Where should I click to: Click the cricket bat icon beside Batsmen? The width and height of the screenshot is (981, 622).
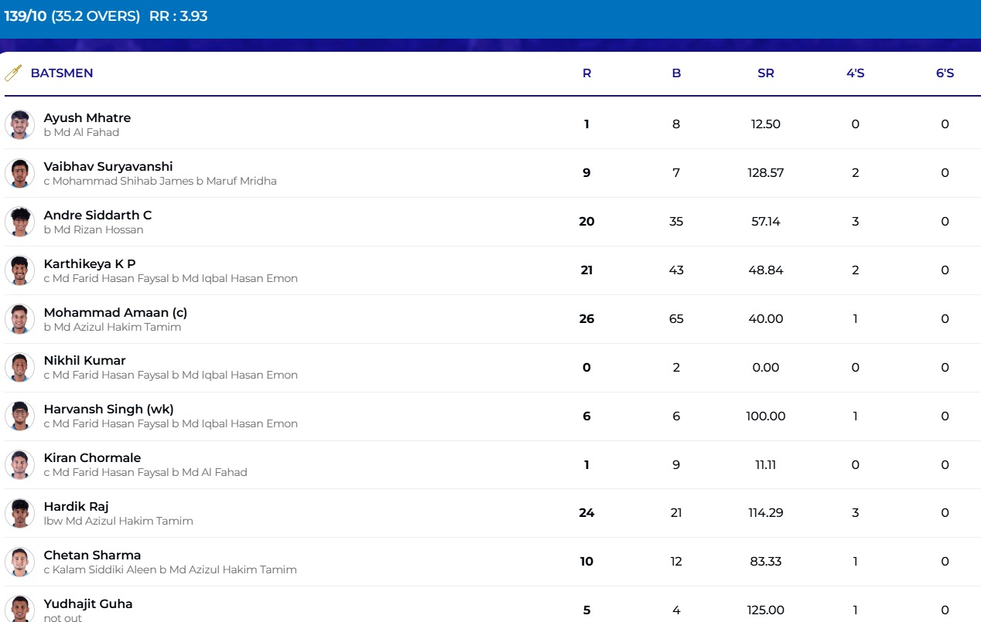coord(13,73)
